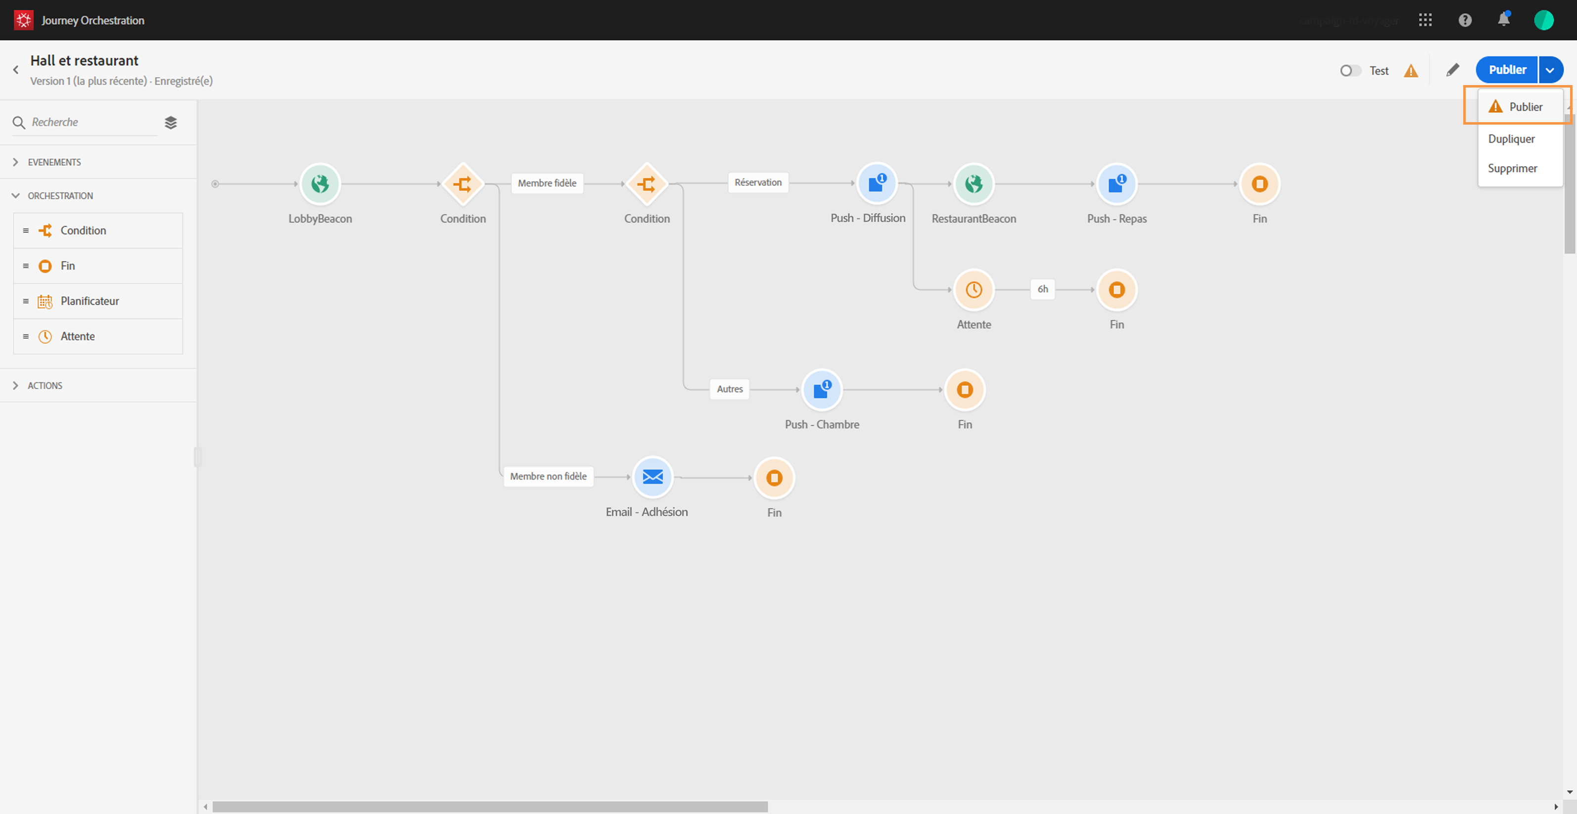
Task: Click the blue Publier button
Action: click(1507, 70)
